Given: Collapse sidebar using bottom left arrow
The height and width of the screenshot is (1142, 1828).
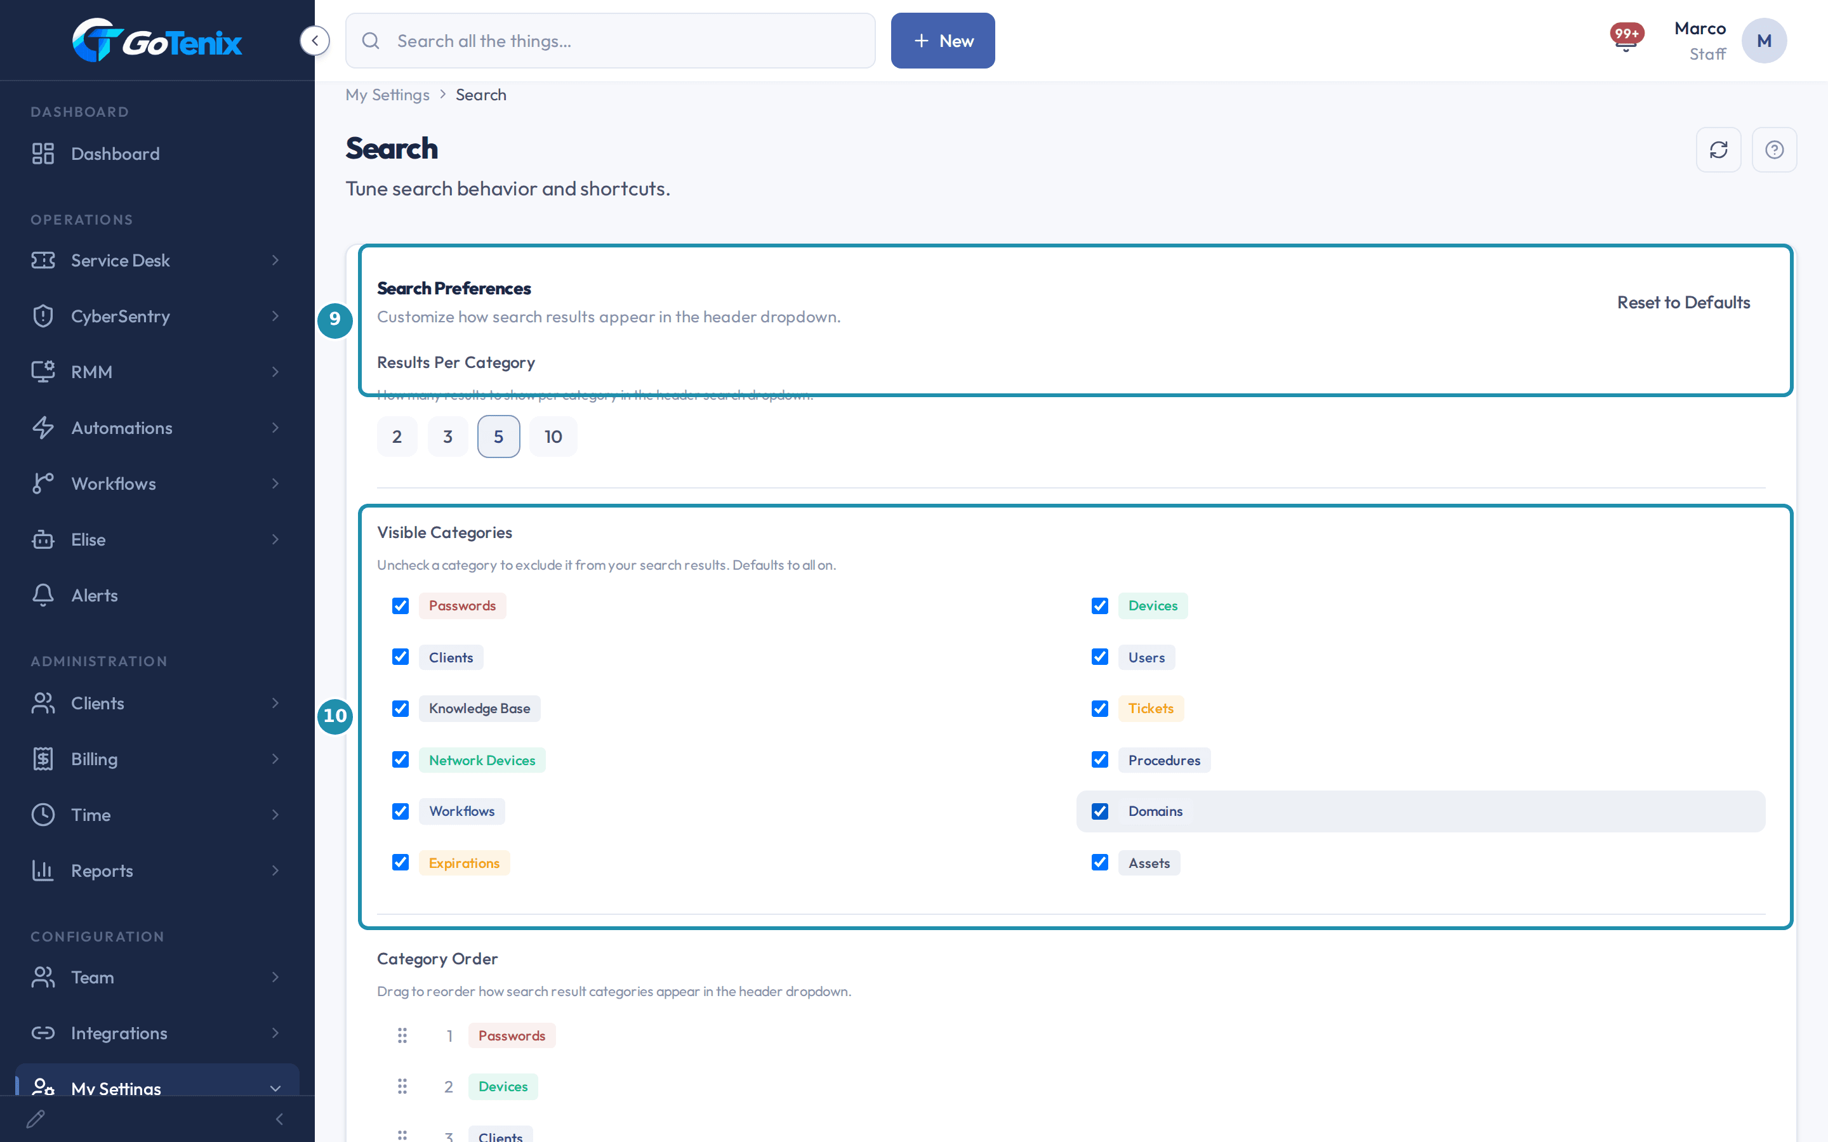Looking at the screenshot, I should (x=279, y=1119).
